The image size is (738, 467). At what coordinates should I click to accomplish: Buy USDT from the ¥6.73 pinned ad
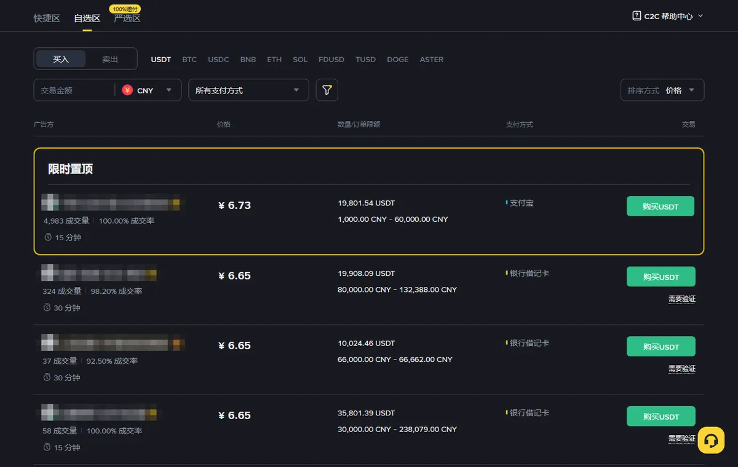[x=661, y=206]
